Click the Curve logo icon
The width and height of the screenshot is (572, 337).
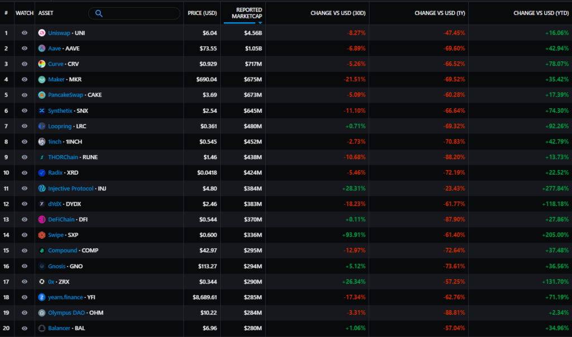(42, 64)
